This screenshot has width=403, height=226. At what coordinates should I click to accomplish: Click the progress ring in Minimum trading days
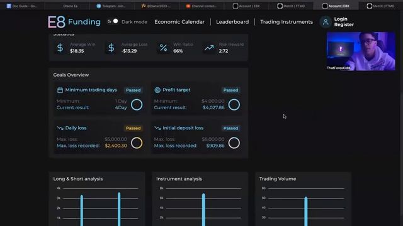(x=137, y=105)
